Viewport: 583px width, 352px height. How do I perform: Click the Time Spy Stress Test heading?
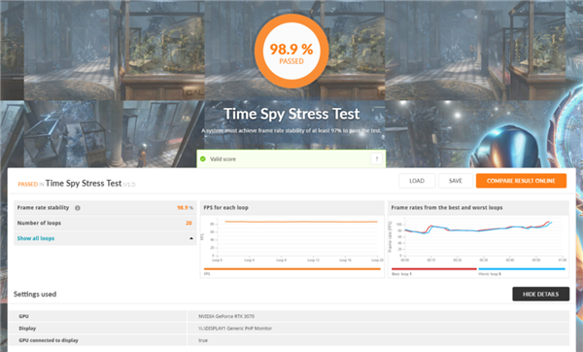291,114
